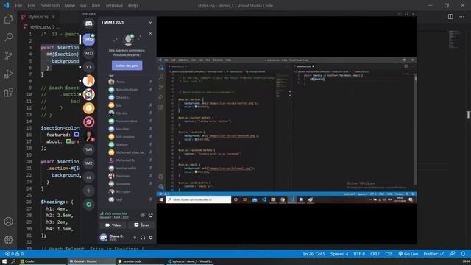Switch to General - Discord taskbar item

pyautogui.click(x=91, y=262)
